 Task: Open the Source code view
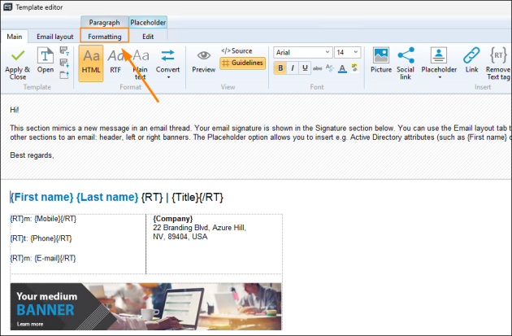tap(236, 51)
